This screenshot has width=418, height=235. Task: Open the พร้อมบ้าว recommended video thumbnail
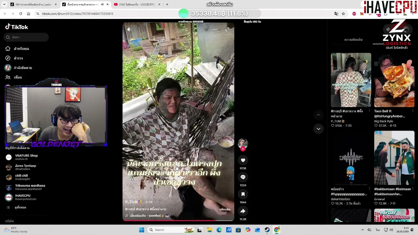[351, 158]
